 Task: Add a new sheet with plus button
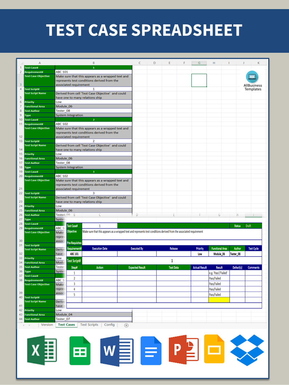[x=126, y=325]
